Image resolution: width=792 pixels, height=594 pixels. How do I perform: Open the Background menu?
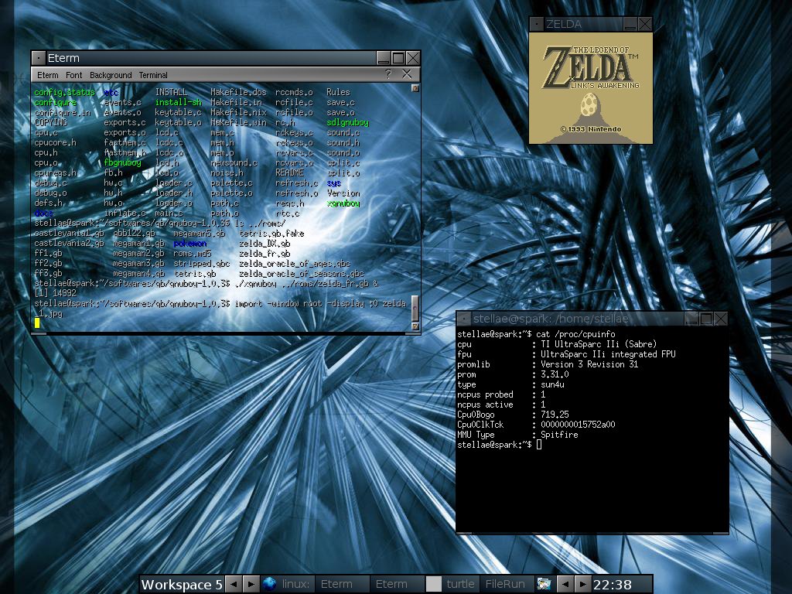point(111,75)
